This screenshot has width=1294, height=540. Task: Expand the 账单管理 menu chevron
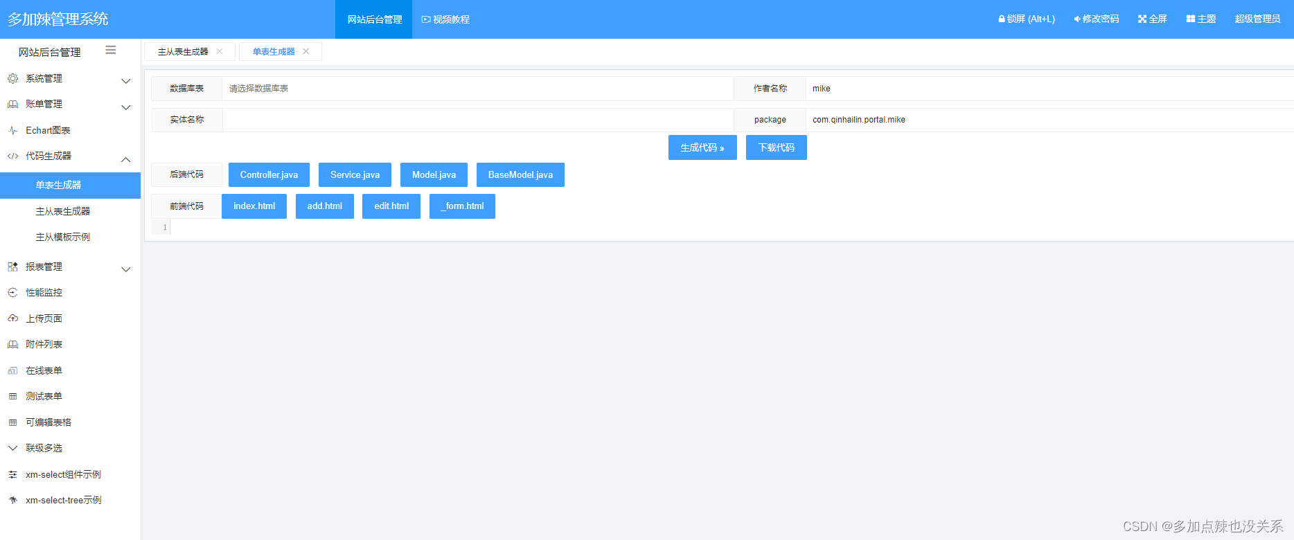[126, 107]
